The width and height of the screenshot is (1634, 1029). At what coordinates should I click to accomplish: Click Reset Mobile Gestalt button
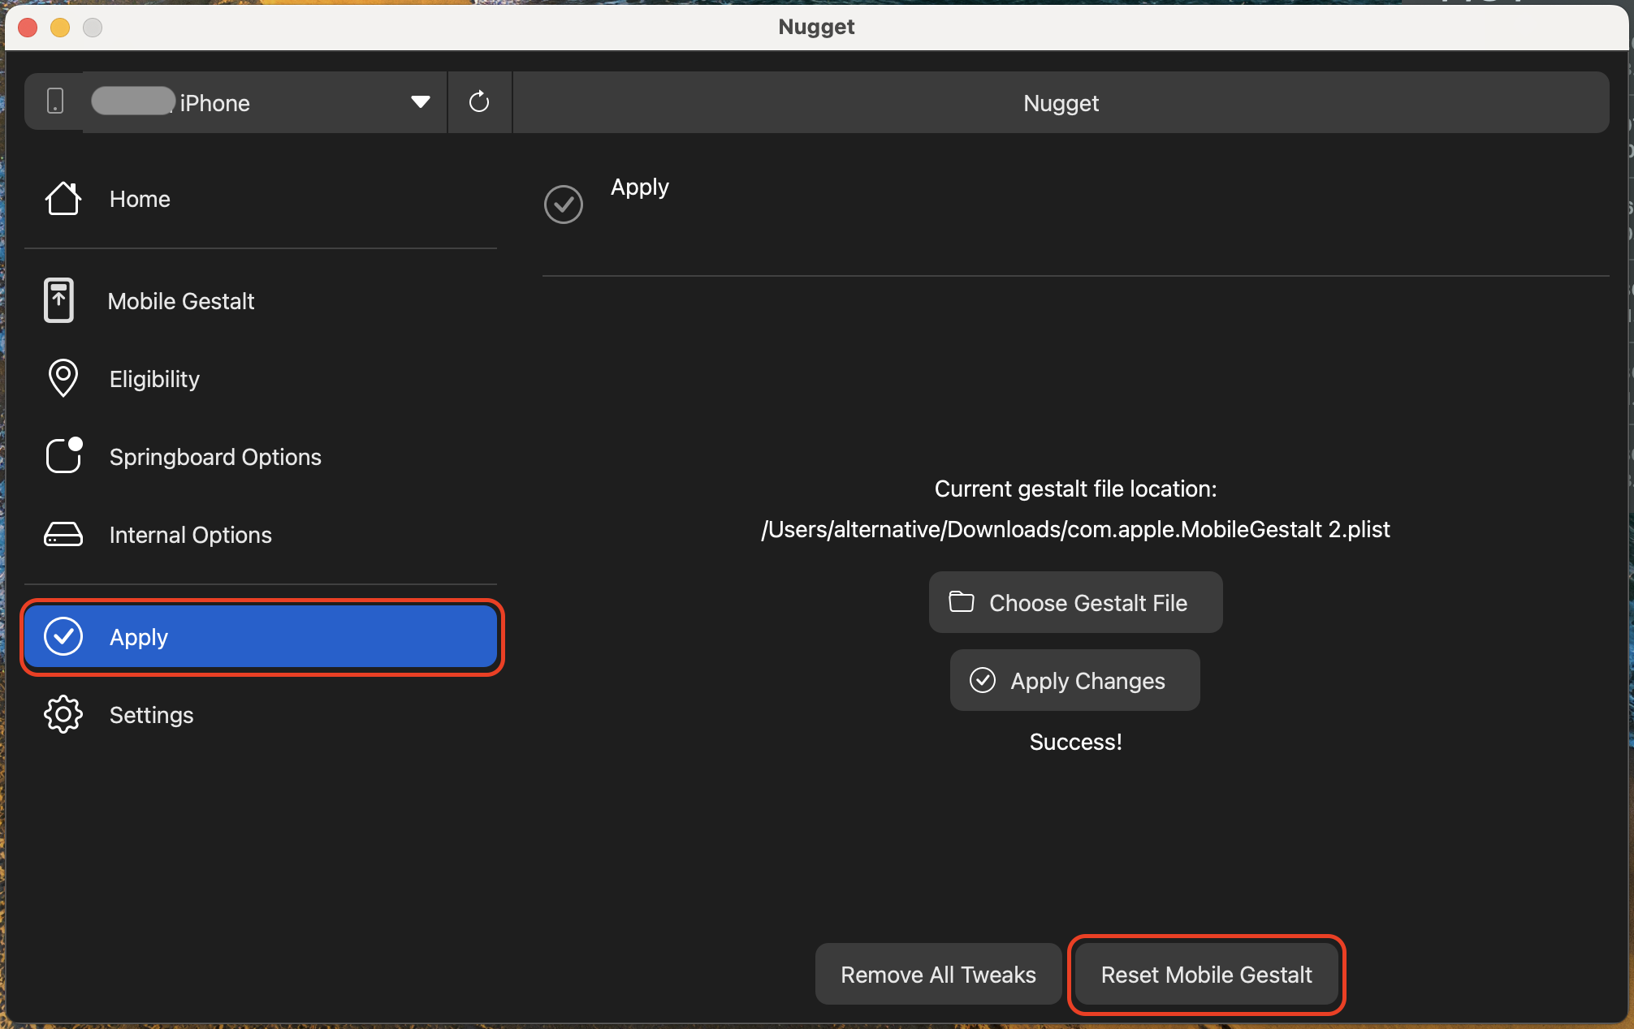(x=1206, y=974)
